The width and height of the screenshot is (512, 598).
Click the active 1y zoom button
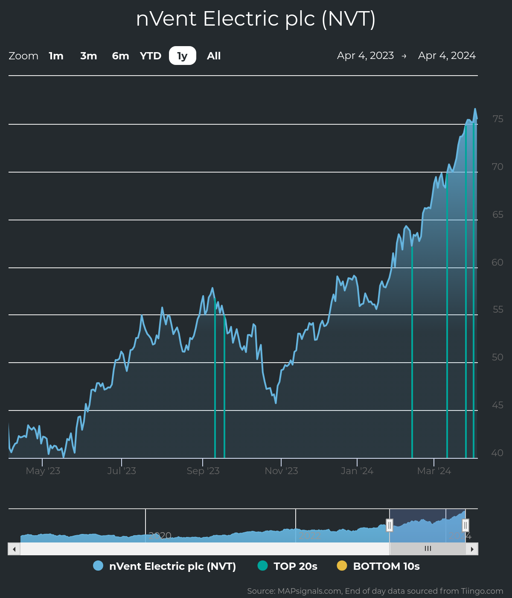pyautogui.click(x=182, y=56)
